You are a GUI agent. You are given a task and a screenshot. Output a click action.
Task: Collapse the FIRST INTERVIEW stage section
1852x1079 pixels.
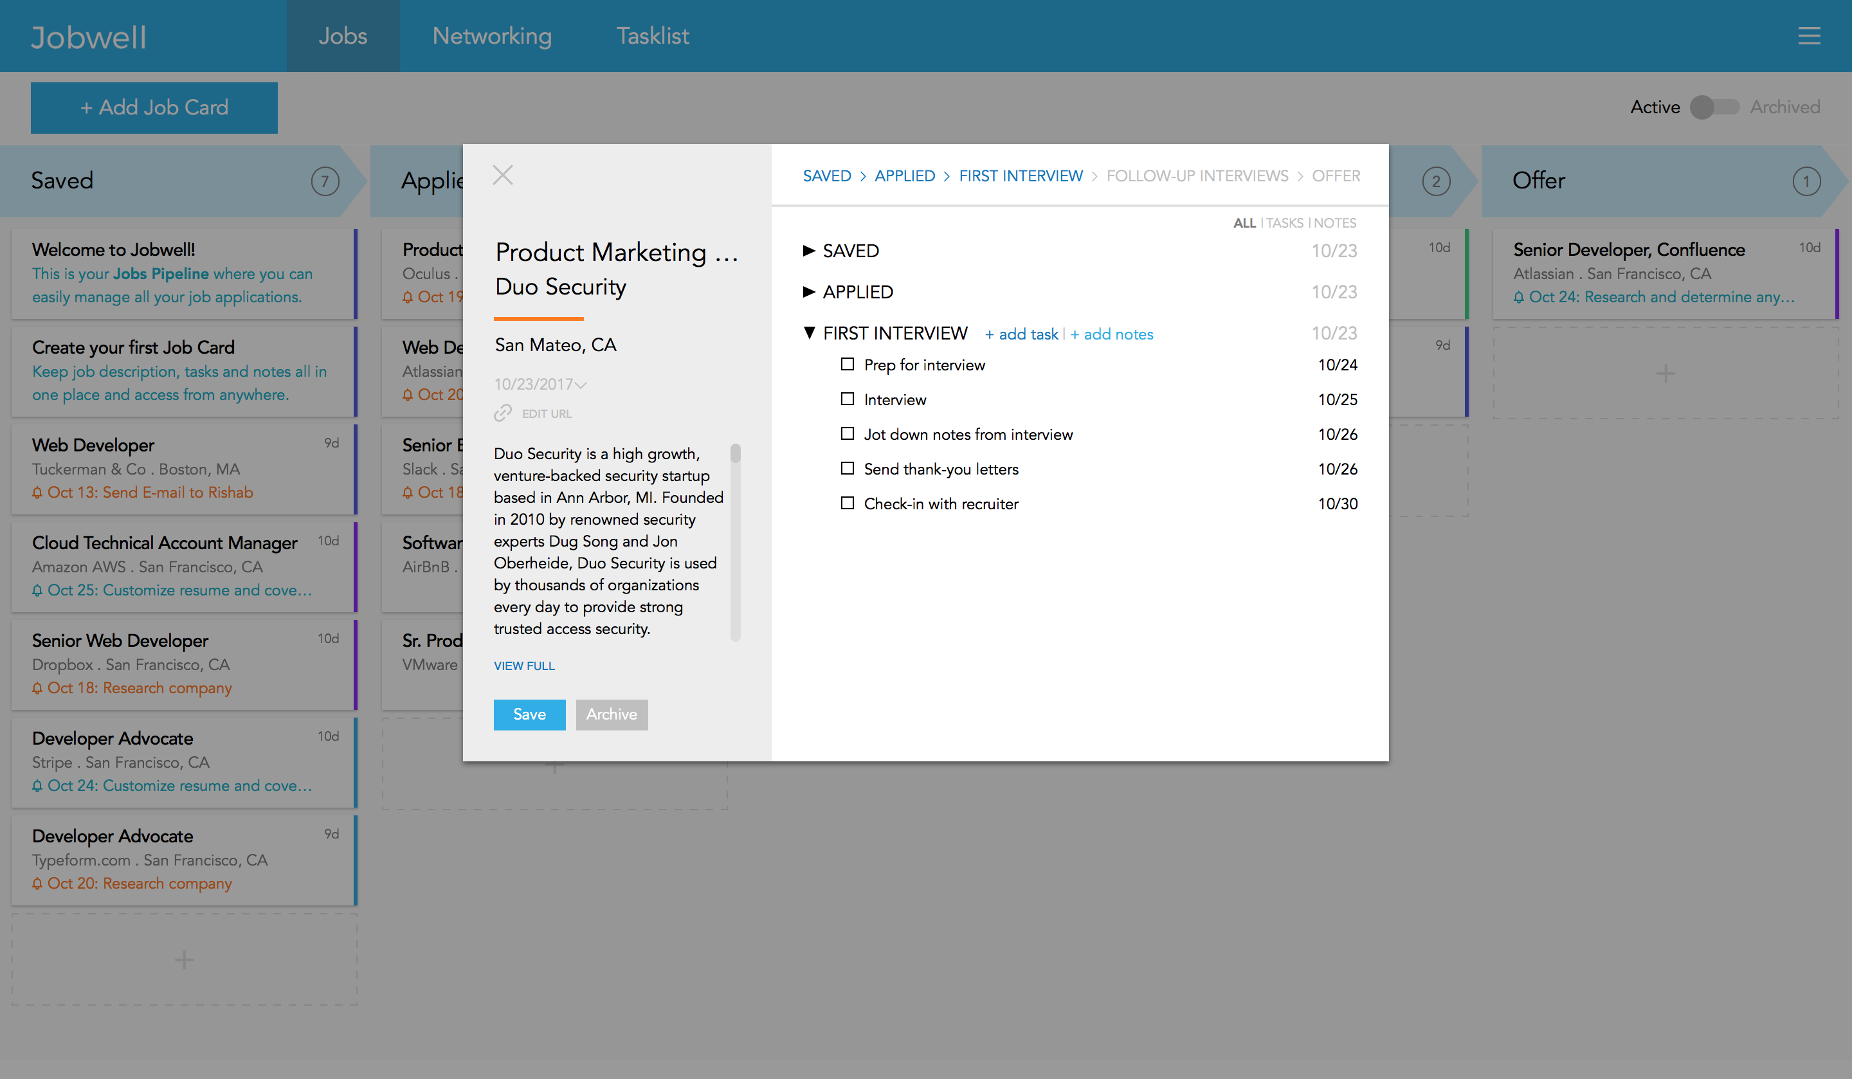[809, 332]
